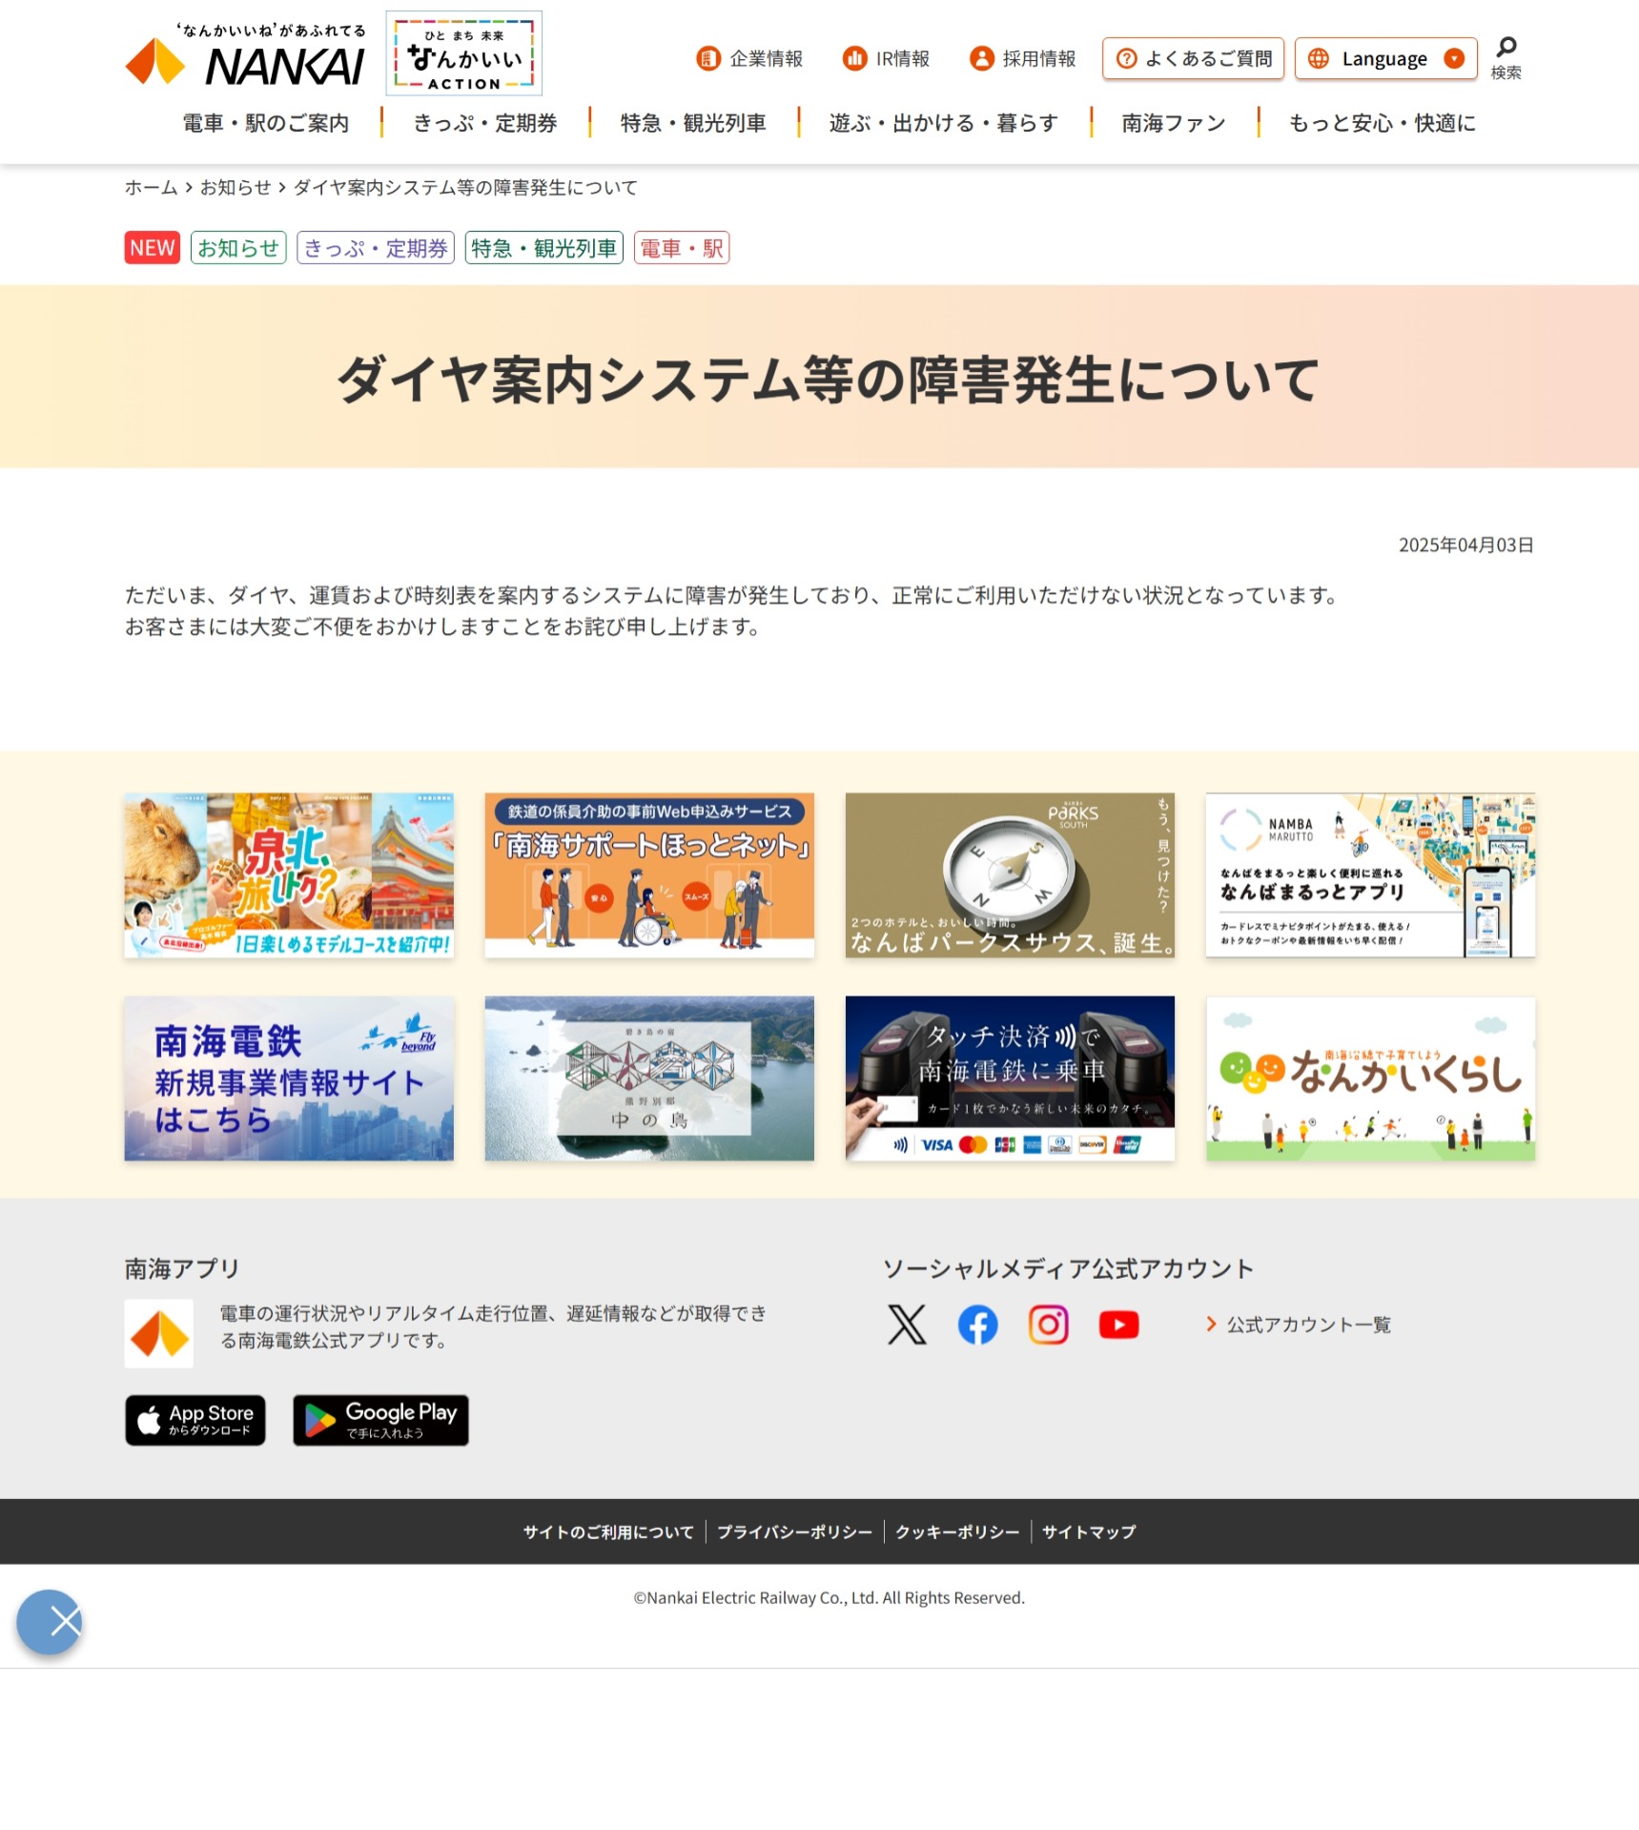Click the NANKAI logo

point(245,56)
